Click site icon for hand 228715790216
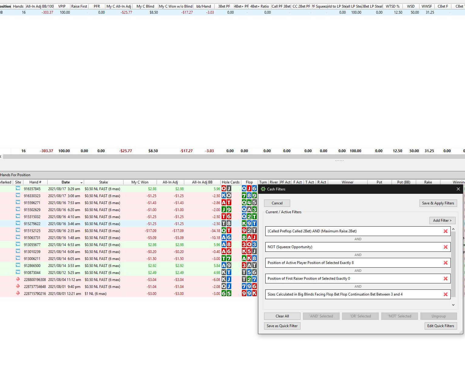This screenshot has height=366, width=465. pyautogui.click(x=18, y=293)
